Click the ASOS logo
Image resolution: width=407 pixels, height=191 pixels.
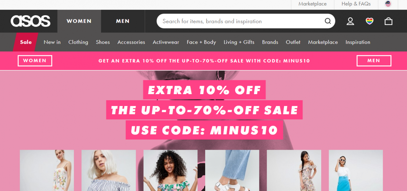[31, 21]
